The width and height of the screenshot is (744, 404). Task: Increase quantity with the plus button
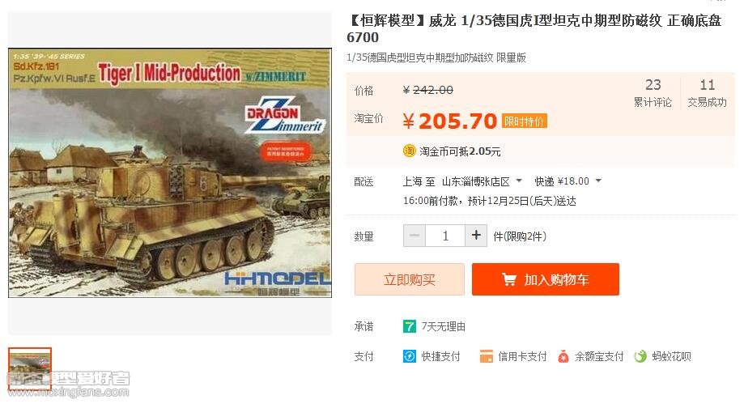click(x=476, y=236)
